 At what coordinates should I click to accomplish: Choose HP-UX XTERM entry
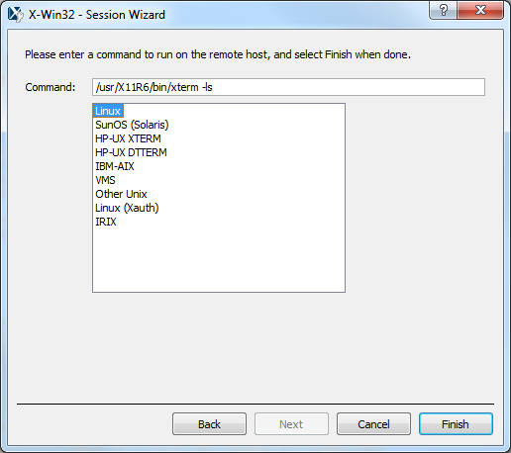click(x=128, y=138)
